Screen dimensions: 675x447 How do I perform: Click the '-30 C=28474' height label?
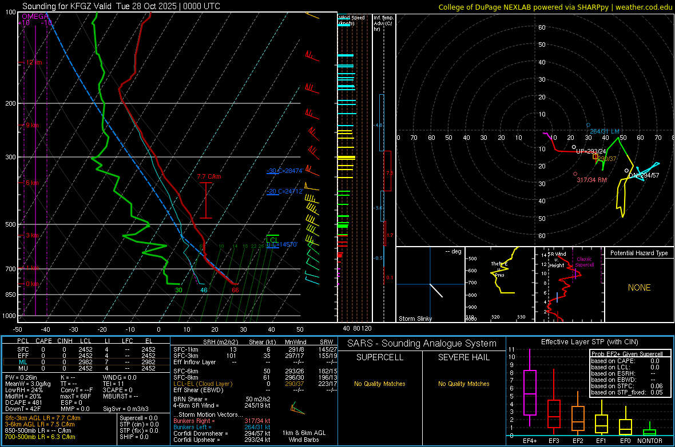pyautogui.click(x=285, y=171)
